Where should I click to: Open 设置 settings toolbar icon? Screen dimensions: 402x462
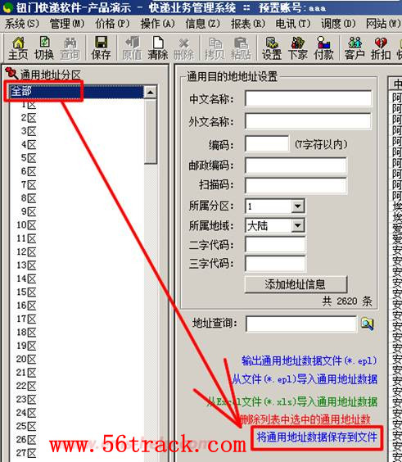(x=272, y=48)
